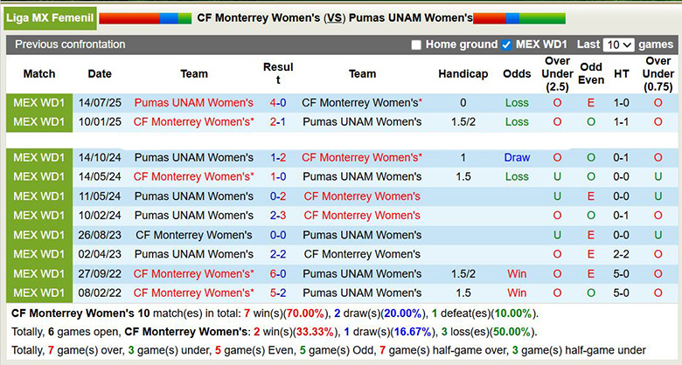Open the 6-0 result on 27/09/22
Image resolution: width=682 pixels, height=365 pixels.
tap(278, 274)
